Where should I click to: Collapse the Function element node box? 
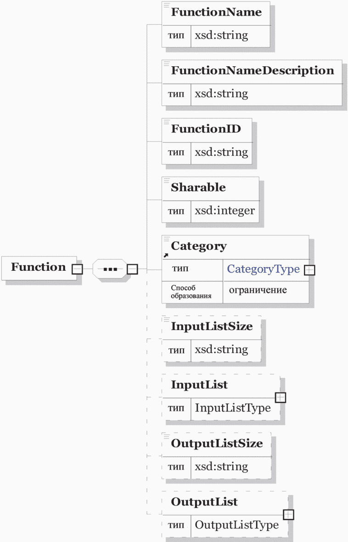point(77,269)
